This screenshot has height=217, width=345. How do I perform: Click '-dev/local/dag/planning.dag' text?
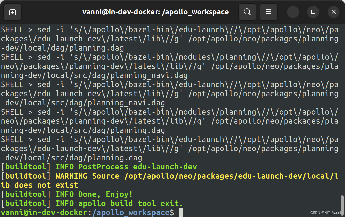click(x=62, y=48)
